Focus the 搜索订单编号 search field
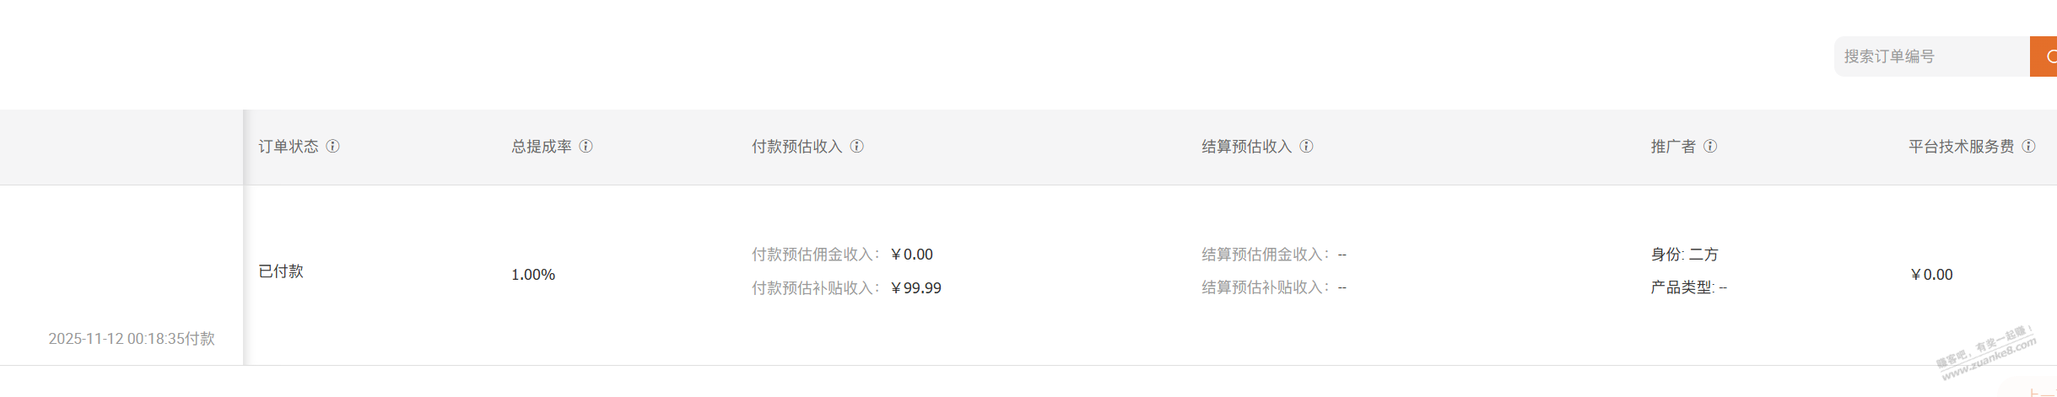2057x397 pixels. (1930, 56)
